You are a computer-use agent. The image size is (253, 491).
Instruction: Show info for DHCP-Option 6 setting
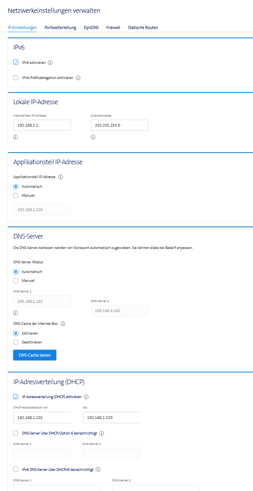pos(102,433)
